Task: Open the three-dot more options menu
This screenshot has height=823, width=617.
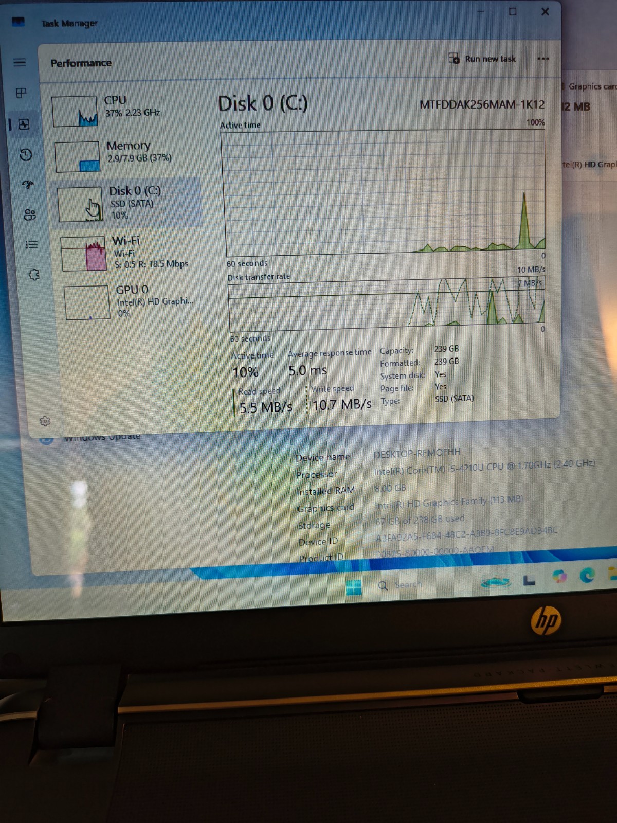Action: coord(543,59)
